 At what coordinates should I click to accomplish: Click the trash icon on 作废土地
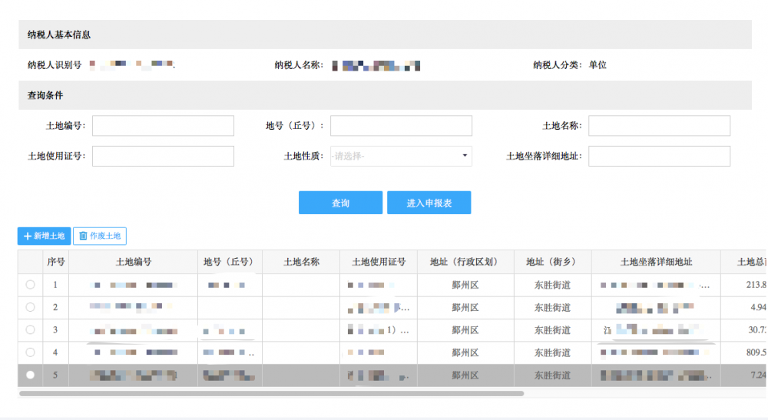point(83,236)
